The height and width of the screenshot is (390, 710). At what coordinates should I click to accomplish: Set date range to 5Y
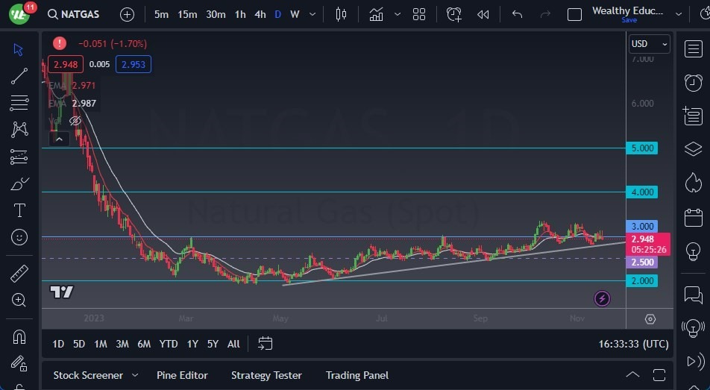(213, 344)
